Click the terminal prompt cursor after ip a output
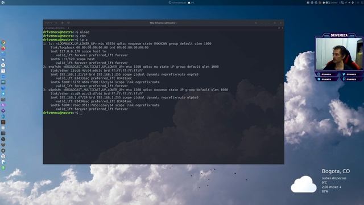Image resolution: width=364 pixels, height=205 pixels. point(81,113)
